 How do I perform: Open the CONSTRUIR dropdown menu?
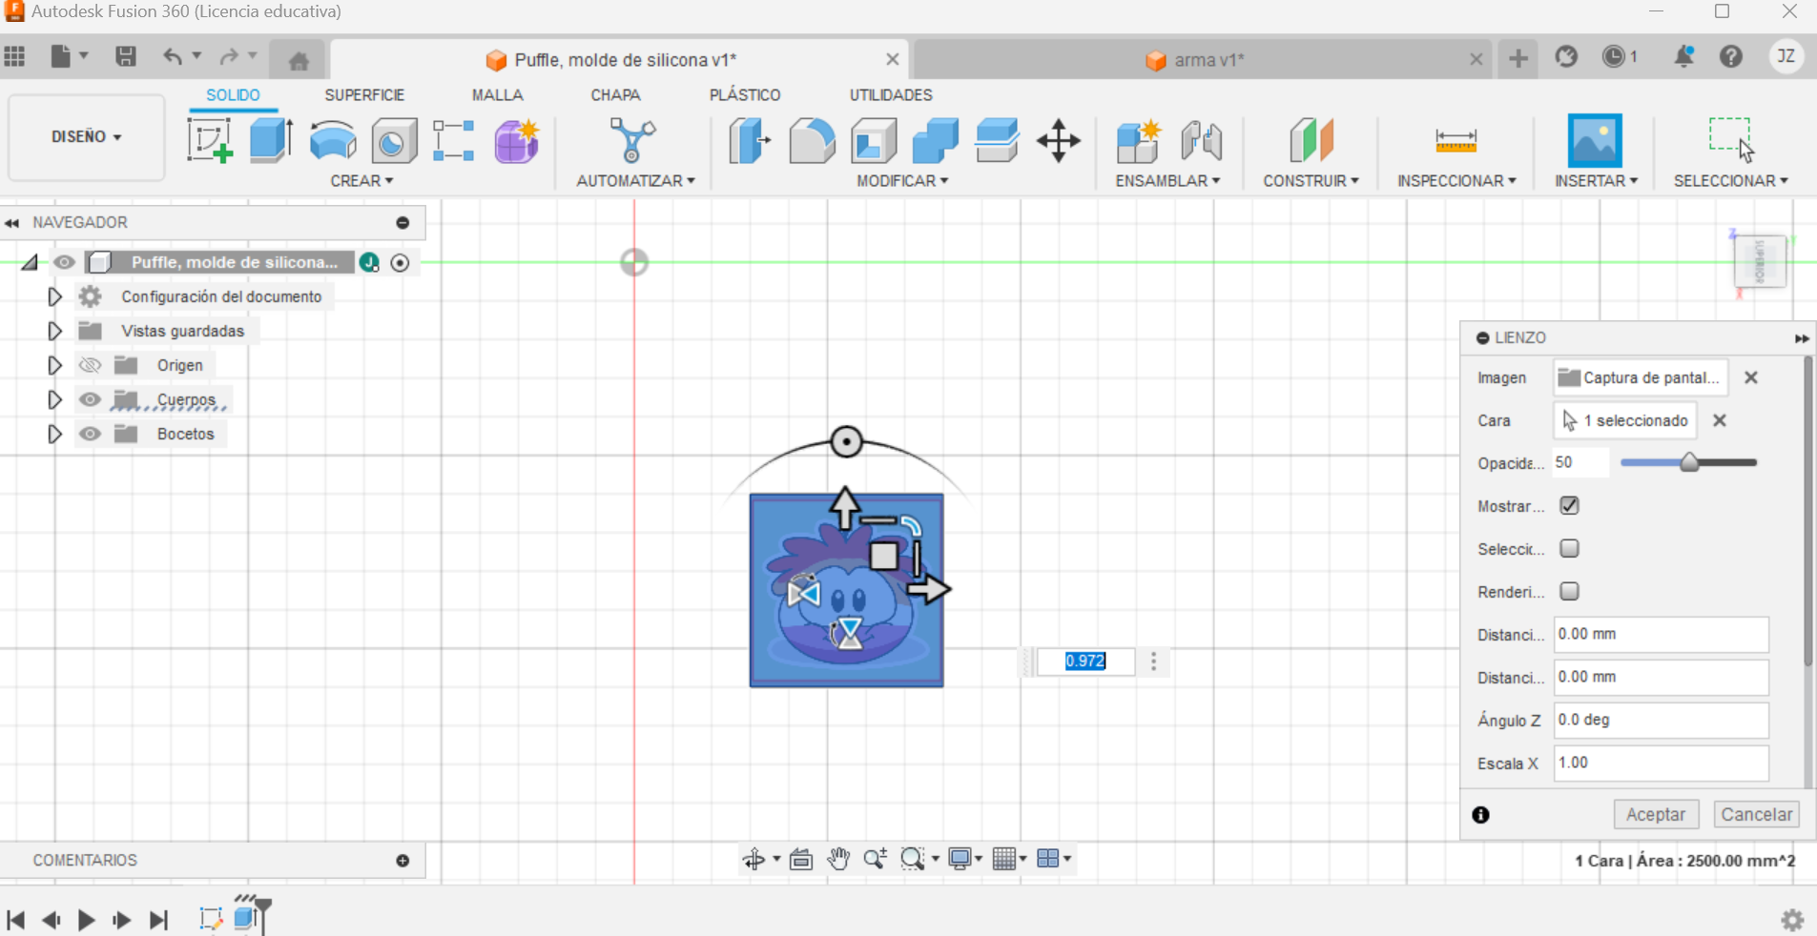(x=1311, y=180)
